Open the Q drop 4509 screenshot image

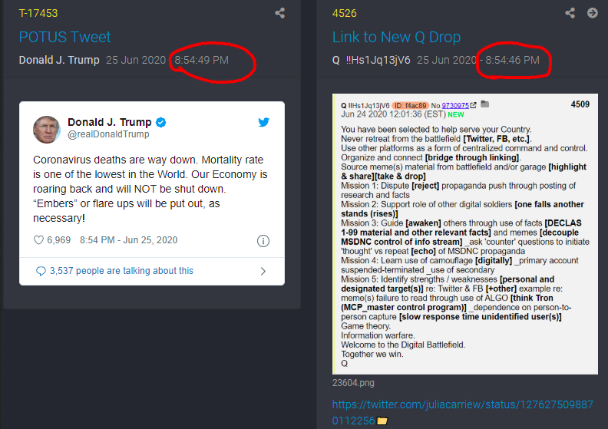pyautogui.click(x=465, y=234)
